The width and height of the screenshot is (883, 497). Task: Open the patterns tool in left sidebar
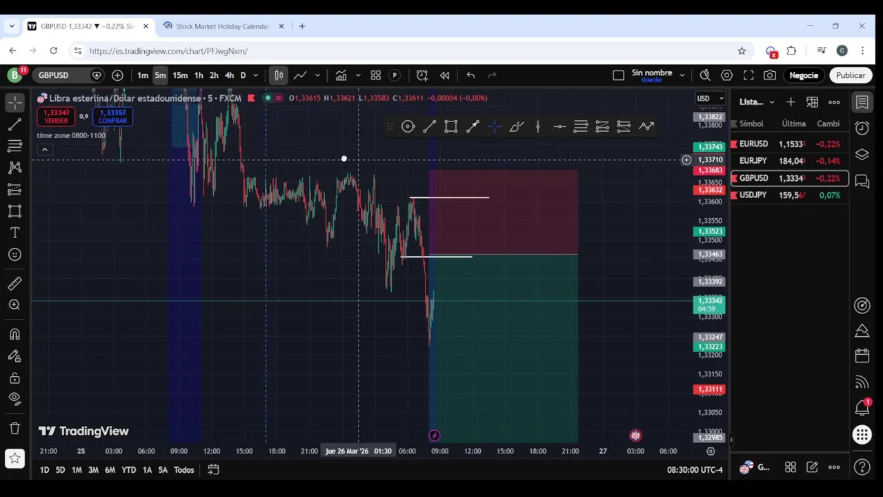14,167
